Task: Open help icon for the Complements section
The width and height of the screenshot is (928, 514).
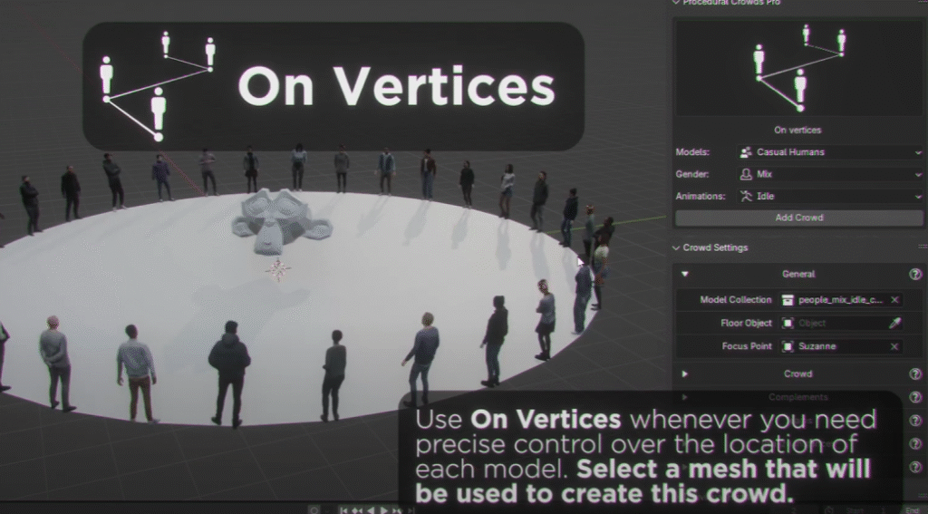Action: click(915, 397)
